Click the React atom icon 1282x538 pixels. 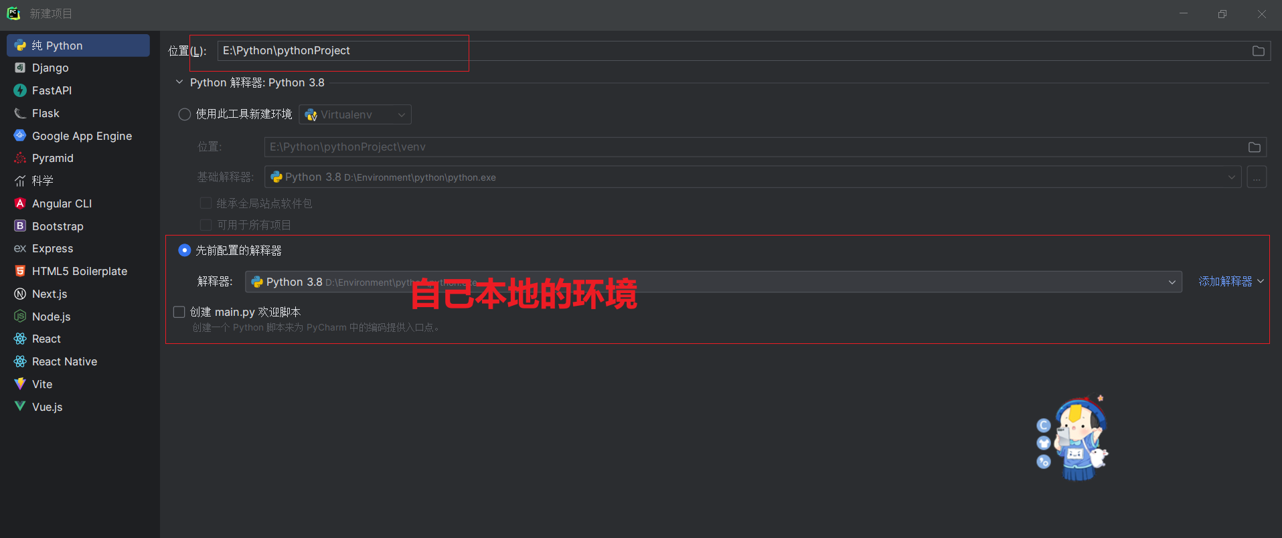click(20, 339)
